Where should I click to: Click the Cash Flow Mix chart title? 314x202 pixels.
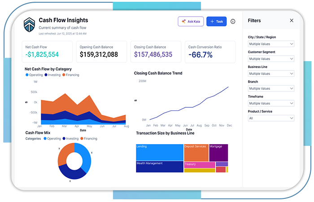click(x=38, y=133)
